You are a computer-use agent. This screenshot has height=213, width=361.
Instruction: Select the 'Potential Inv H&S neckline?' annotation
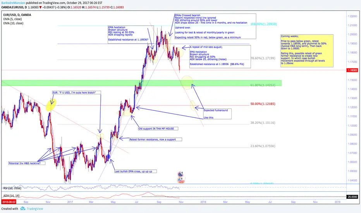click(x=27, y=163)
